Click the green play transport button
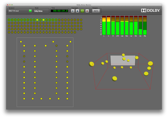 pyautogui.click(x=82, y=11)
